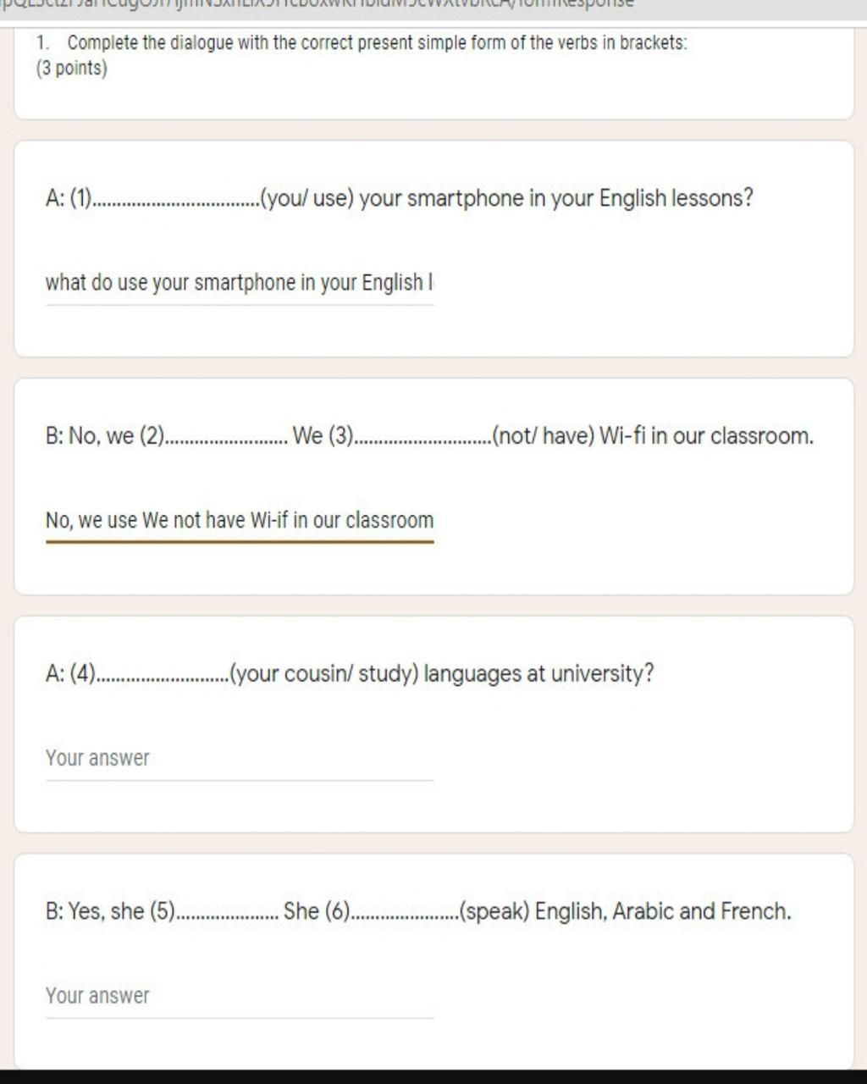Click the dotted blank numbered (4)
The image size is (867, 1084).
(164, 677)
